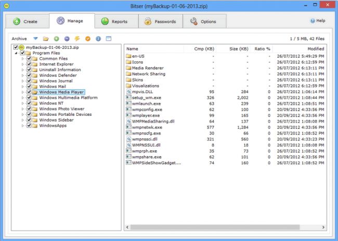Click the orange checkmark test icon
338x241 pixels.
tap(88, 39)
